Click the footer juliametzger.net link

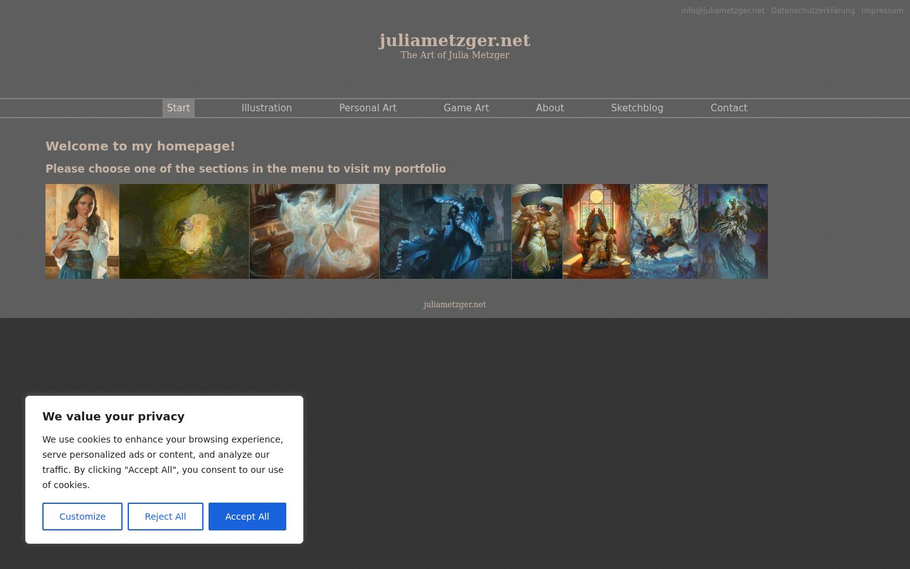coord(454,305)
